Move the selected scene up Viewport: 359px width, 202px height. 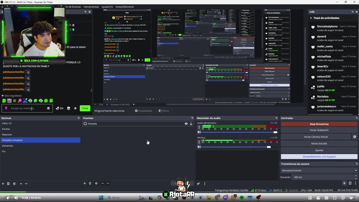[x=21, y=183]
